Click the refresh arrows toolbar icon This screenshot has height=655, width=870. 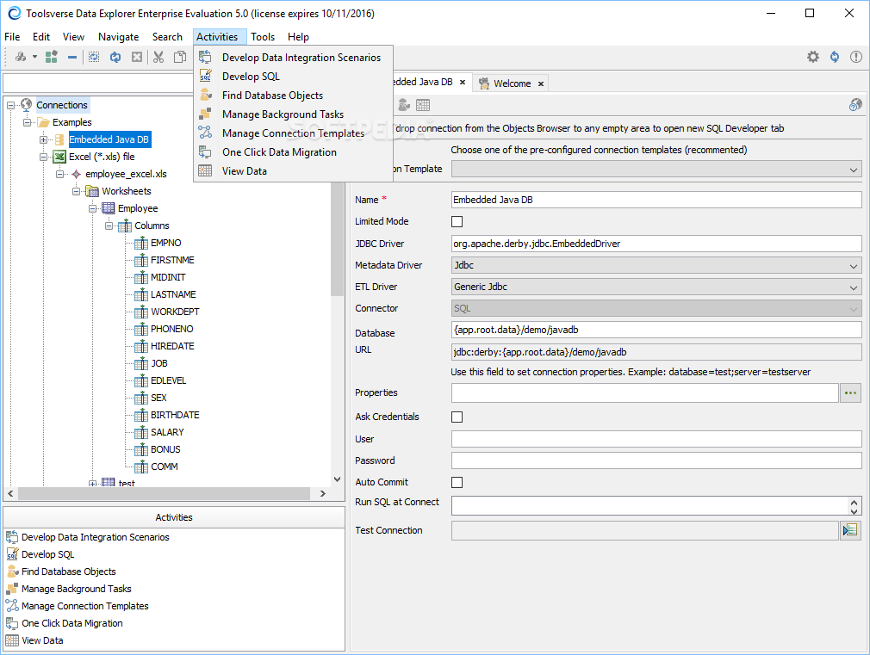[115, 57]
